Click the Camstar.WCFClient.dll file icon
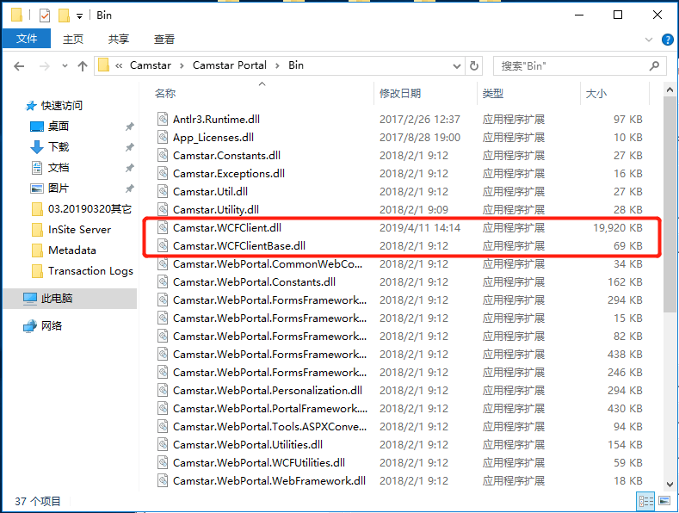 pos(163,228)
